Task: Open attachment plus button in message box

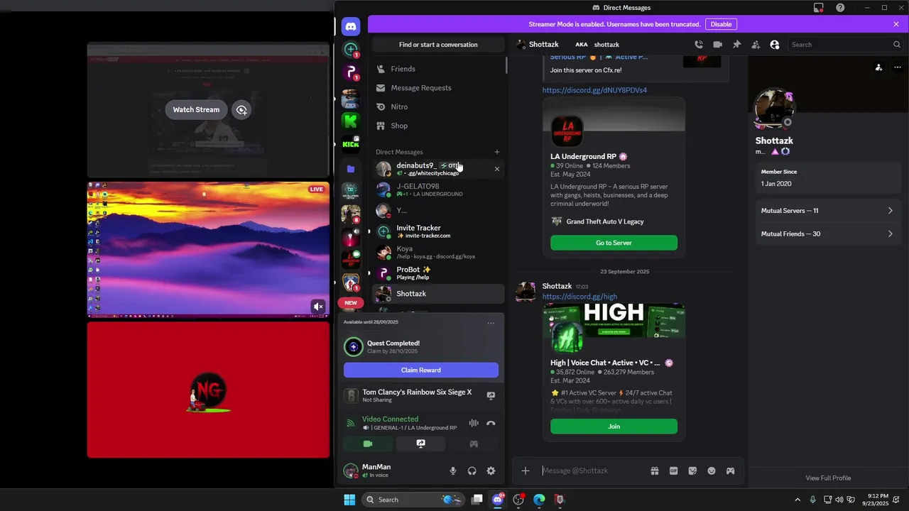Action: pos(526,471)
